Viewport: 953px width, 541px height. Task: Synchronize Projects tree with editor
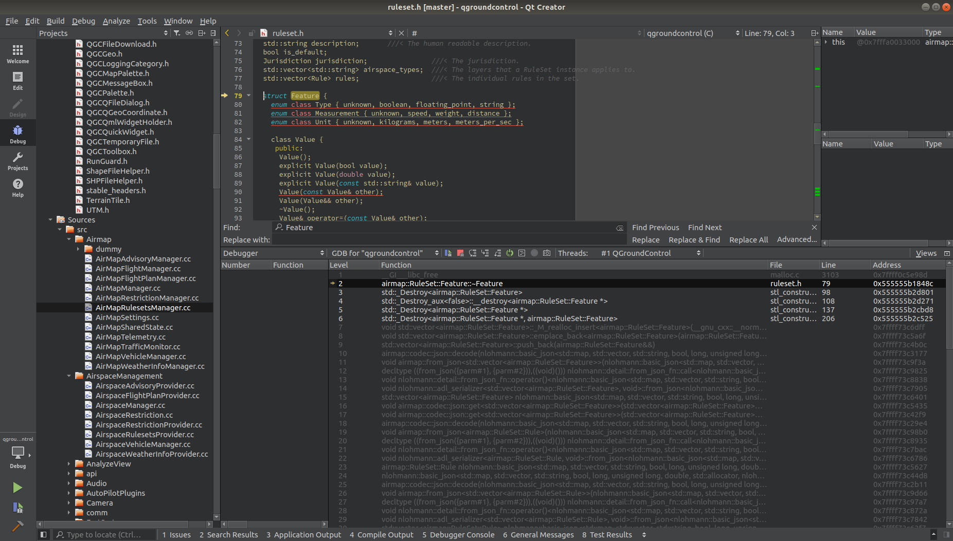click(x=189, y=33)
